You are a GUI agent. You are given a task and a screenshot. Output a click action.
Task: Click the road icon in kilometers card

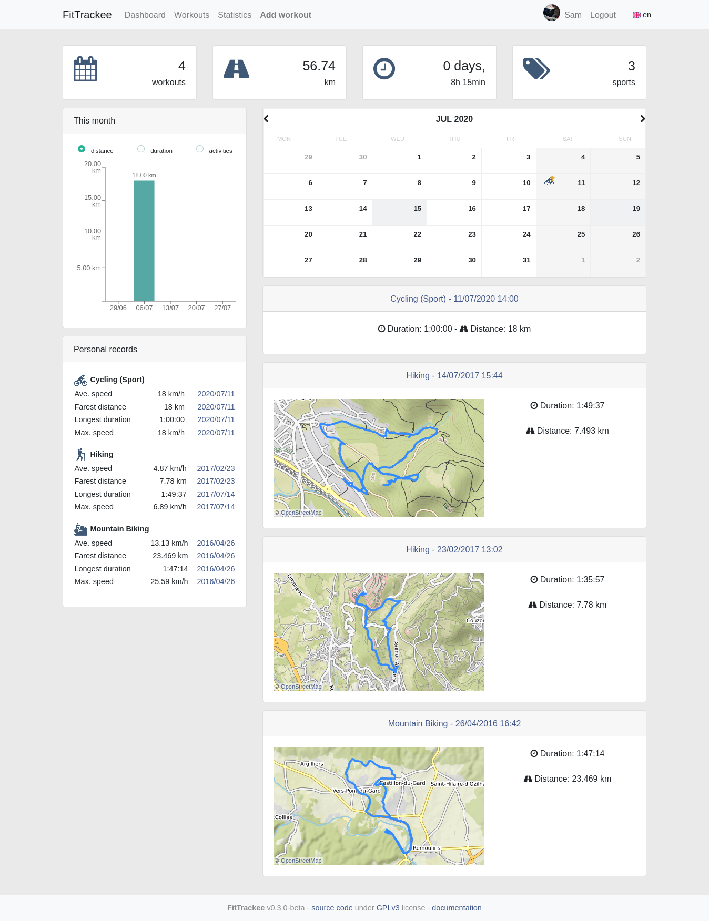236,69
